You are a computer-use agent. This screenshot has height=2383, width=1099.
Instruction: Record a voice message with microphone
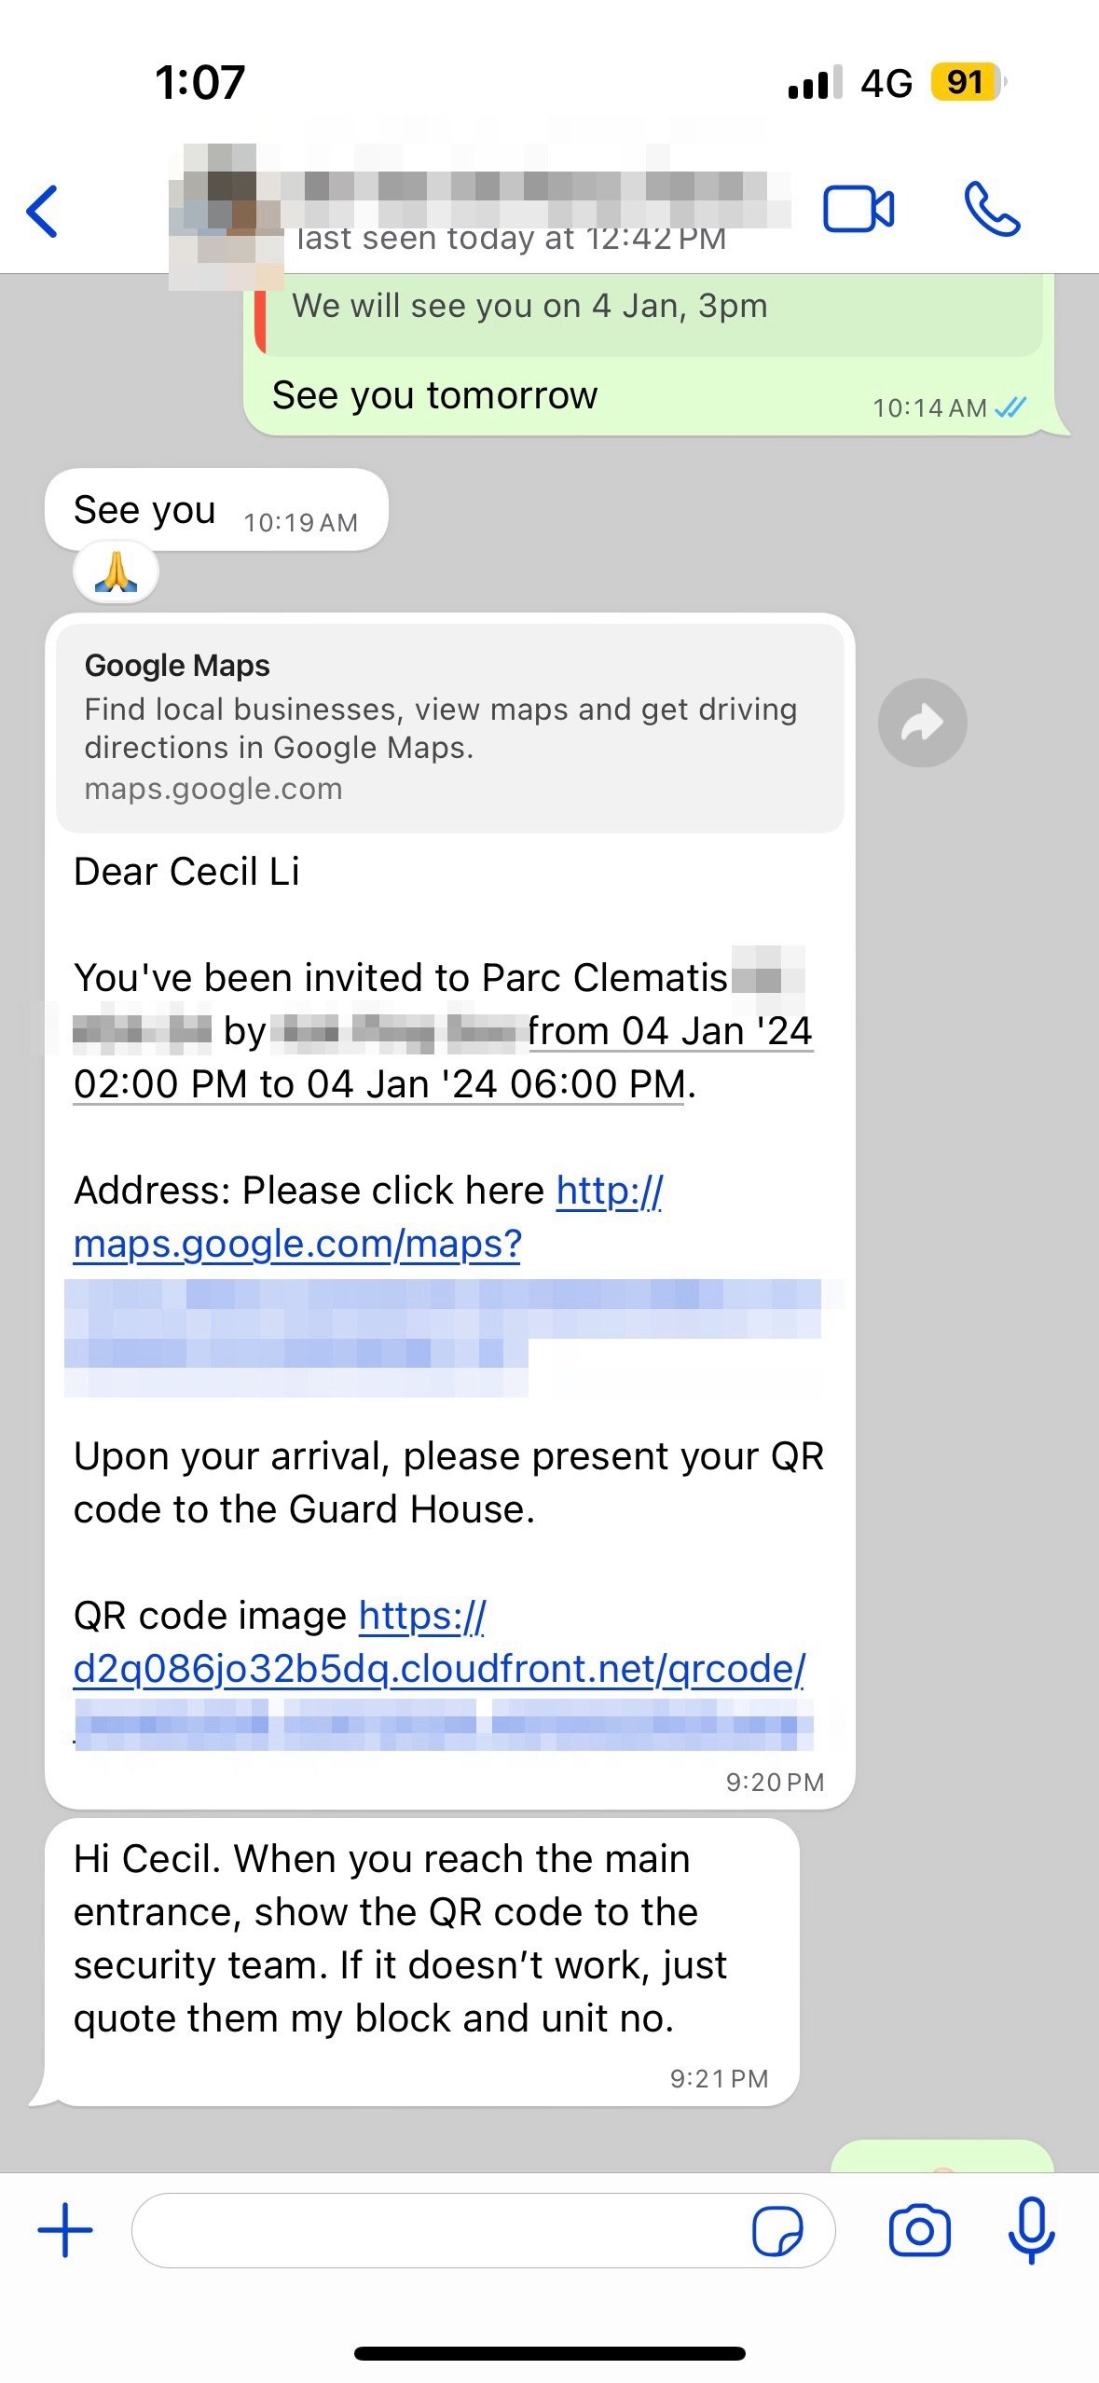coord(1031,2230)
